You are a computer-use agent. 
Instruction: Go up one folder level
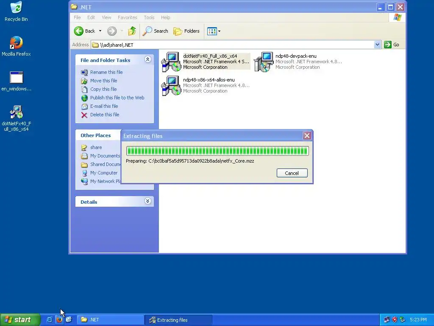[132, 31]
